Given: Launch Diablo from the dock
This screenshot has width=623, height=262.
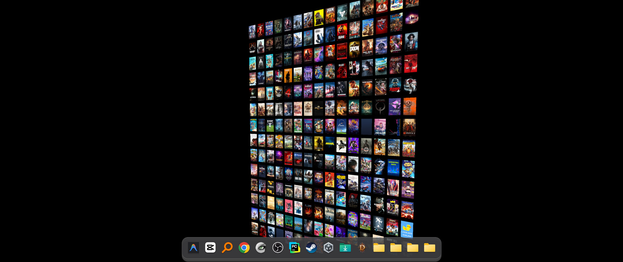Looking at the screenshot, I should [x=362, y=248].
